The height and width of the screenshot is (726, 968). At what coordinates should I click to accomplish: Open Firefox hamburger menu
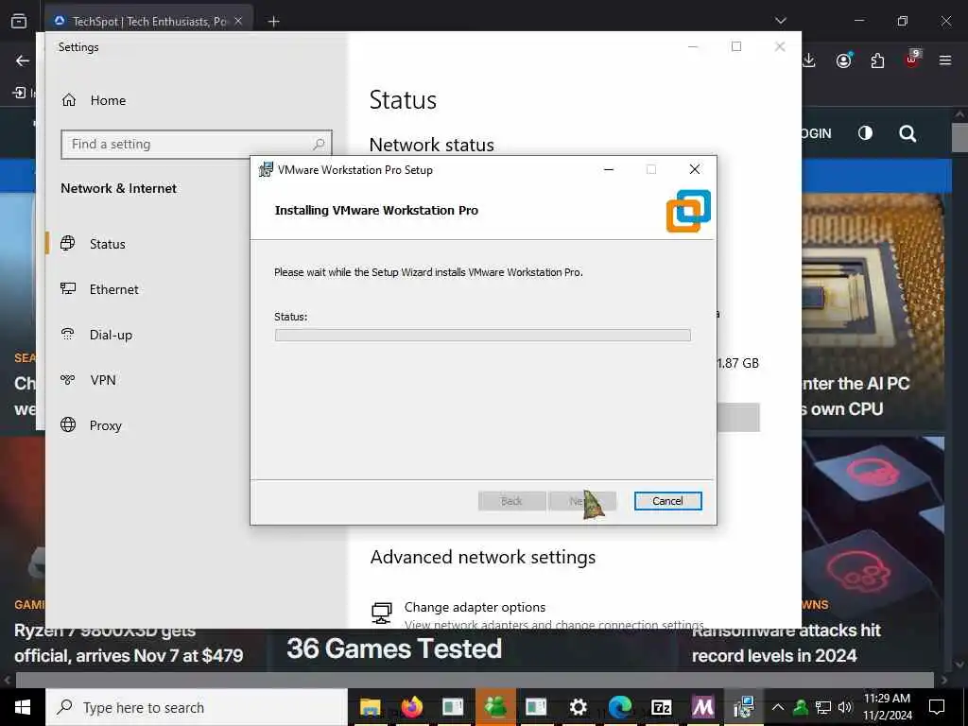tap(945, 60)
